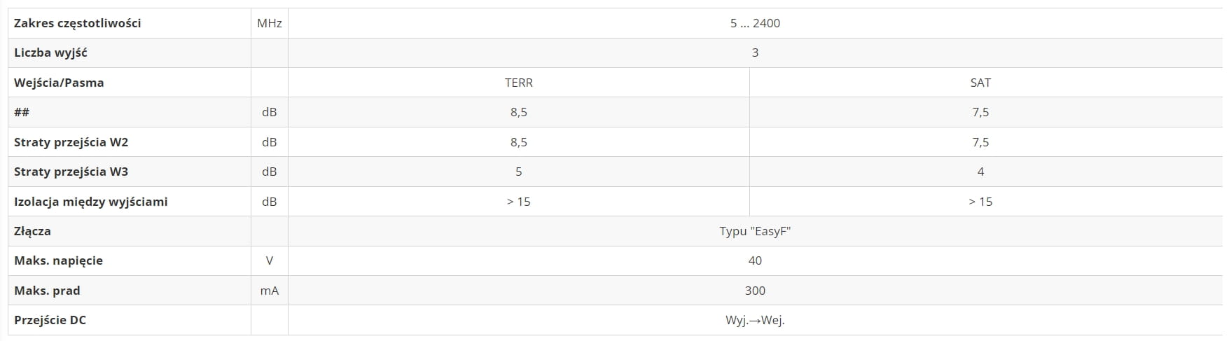Click the "V" voltage unit cell
This screenshot has width=1229, height=341.
(269, 260)
